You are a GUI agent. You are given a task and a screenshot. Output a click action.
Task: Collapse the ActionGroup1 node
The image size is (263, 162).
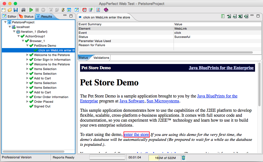point(19,36)
